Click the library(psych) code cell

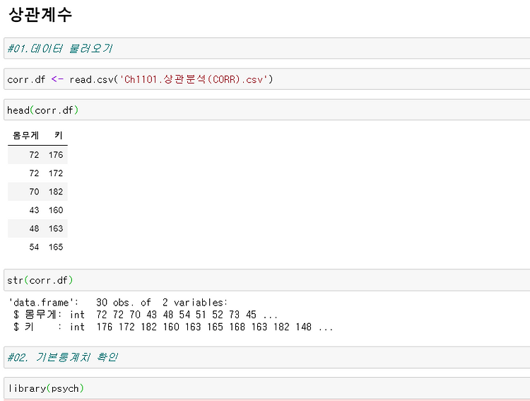click(266, 388)
